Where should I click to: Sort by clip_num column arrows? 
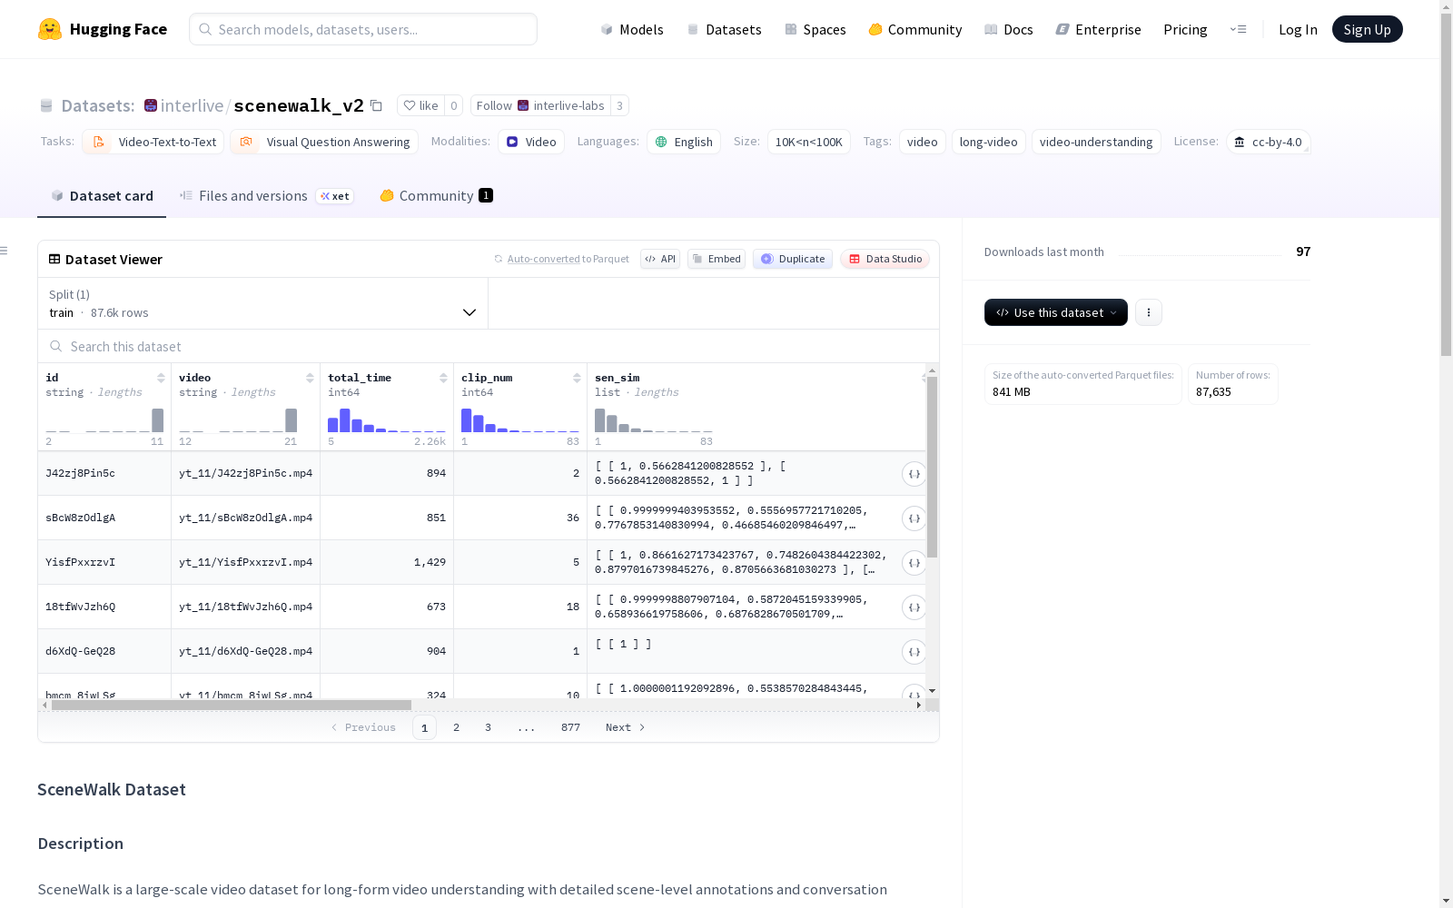tap(577, 378)
